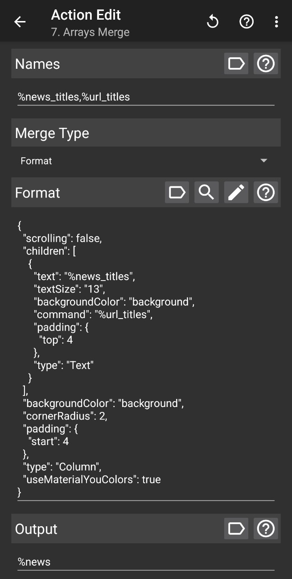292x579 pixels.
Task: Click the line "top": 4
Action: pyautogui.click(x=56, y=340)
